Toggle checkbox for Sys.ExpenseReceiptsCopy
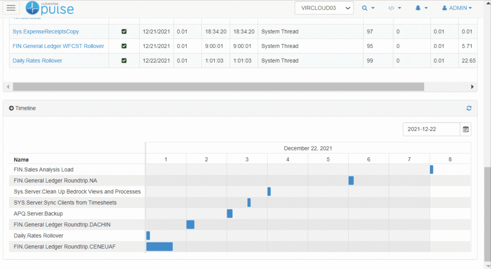 [x=124, y=32]
